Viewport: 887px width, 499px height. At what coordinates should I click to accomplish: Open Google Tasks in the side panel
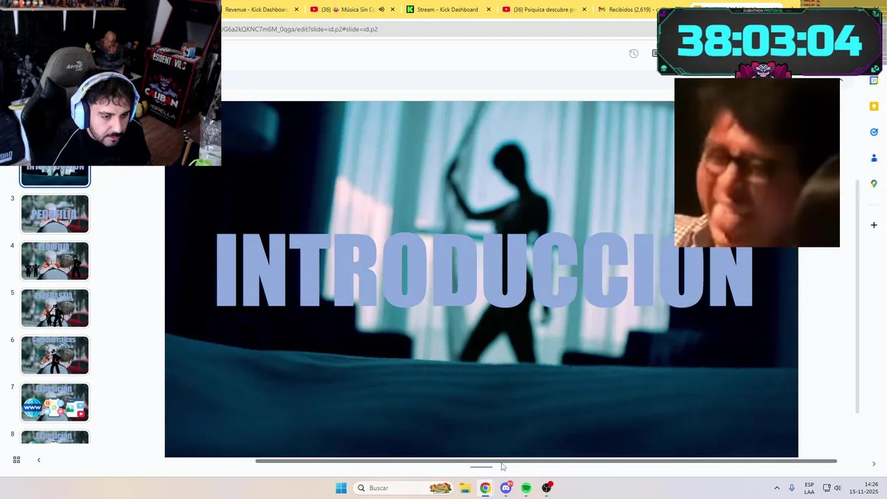874,132
